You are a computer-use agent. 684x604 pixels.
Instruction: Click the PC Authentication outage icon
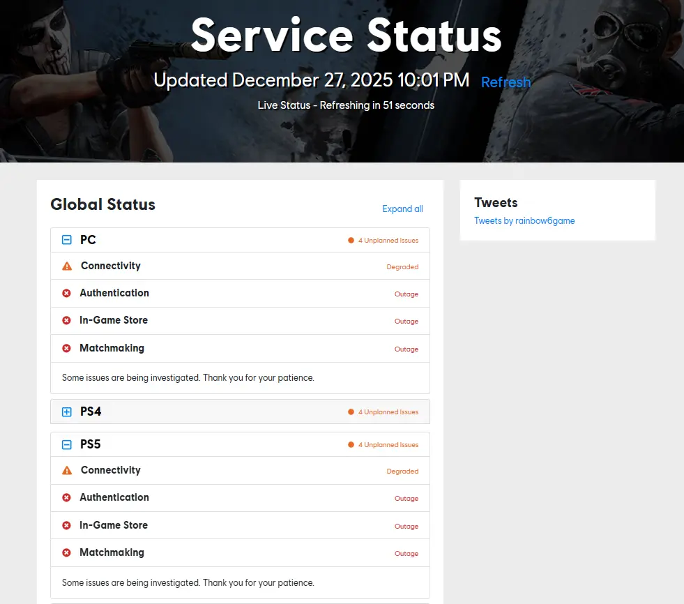(67, 294)
